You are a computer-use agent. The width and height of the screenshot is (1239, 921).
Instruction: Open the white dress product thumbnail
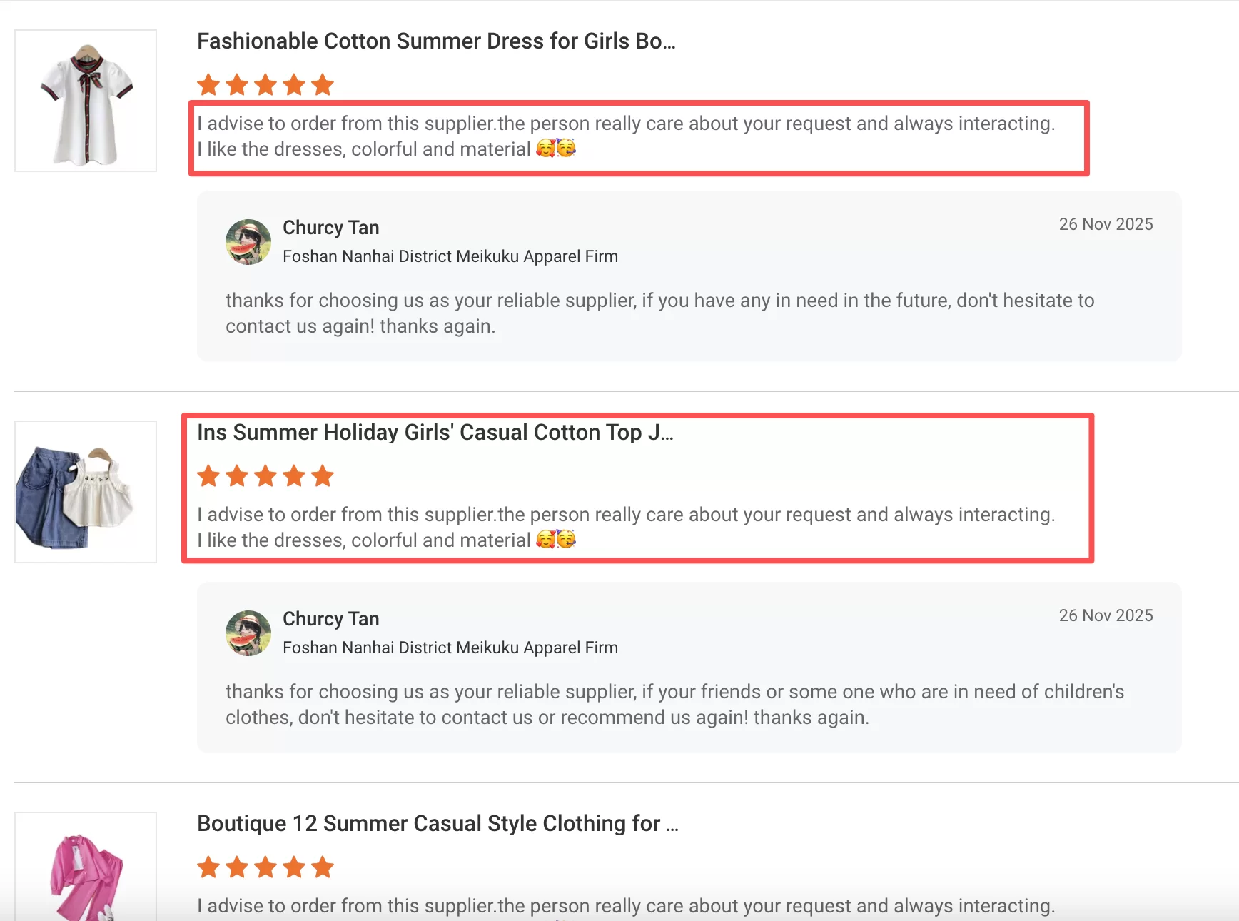pos(86,101)
